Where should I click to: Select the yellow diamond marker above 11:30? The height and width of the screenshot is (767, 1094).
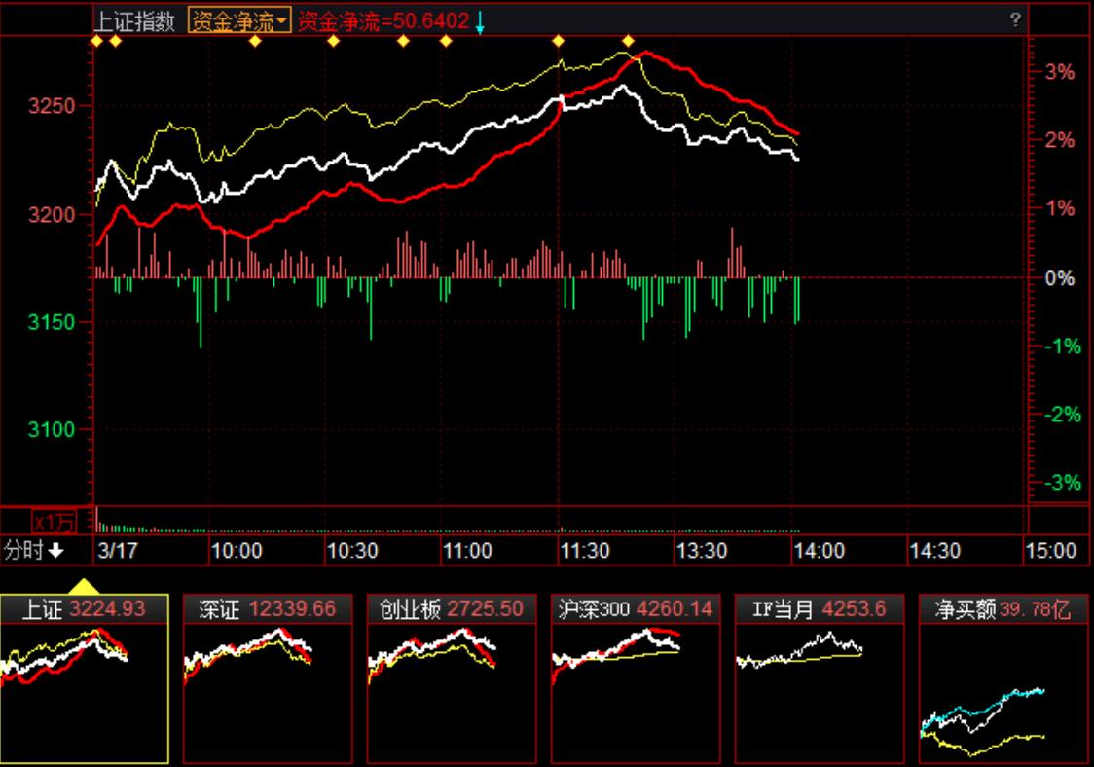559,41
